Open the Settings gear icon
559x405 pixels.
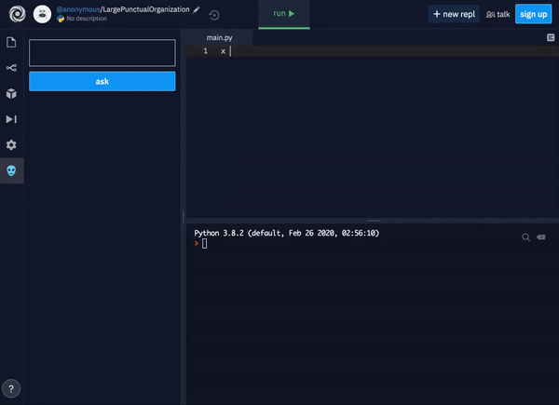coord(11,144)
